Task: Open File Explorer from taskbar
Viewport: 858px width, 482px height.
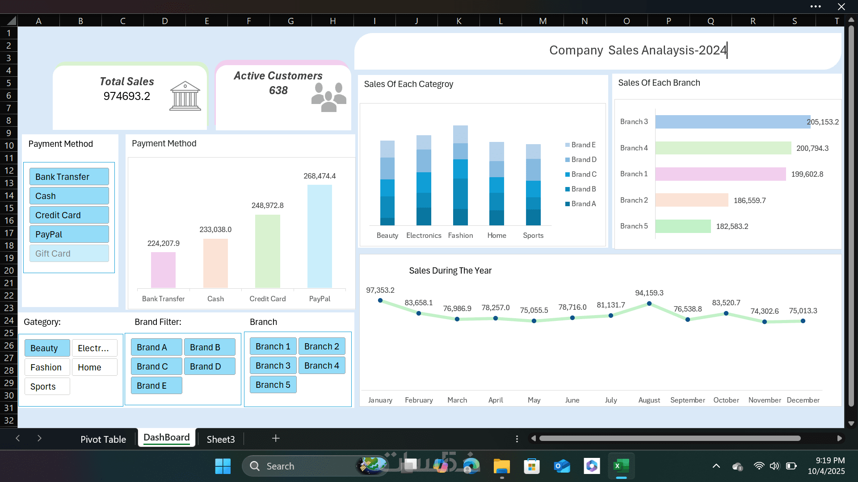Action: click(502, 466)
